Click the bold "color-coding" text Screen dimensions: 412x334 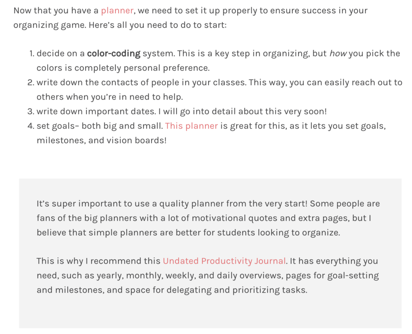click(x=113, y=54)
